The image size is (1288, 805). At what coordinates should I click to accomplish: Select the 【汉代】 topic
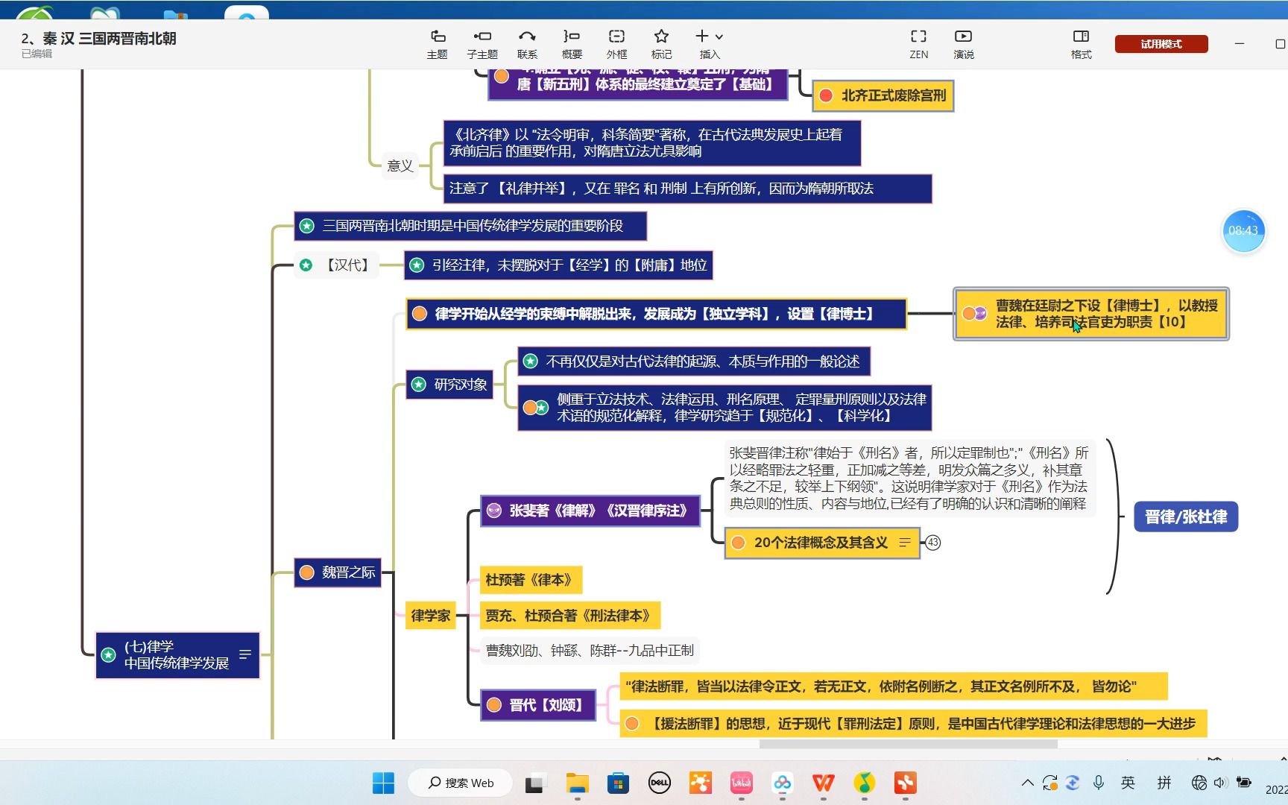(x=337, y=265)
